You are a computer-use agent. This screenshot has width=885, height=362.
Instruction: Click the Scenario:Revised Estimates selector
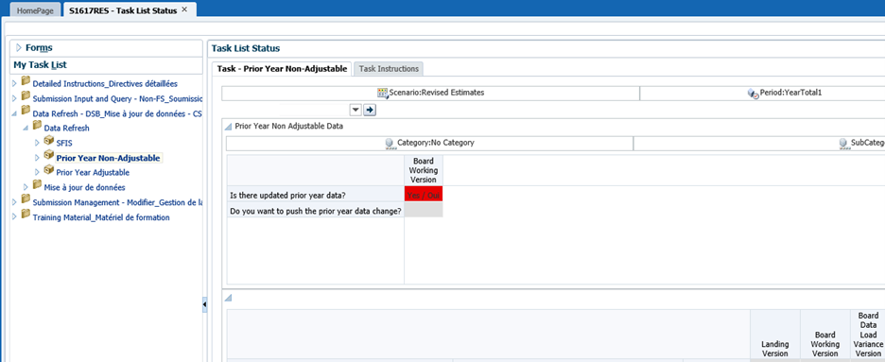[430, 93]
